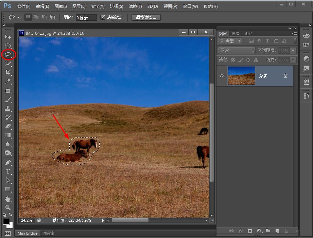Select the Lasso tool in the toolbar

pos(8,54)
